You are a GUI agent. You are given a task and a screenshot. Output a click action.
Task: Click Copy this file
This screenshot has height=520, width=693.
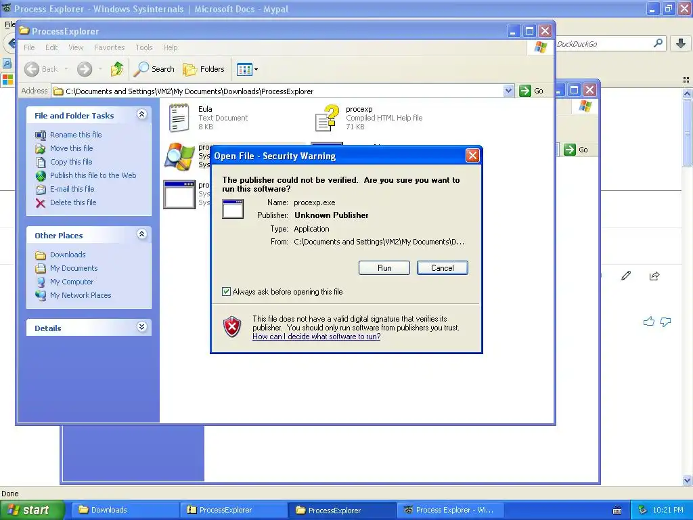[x=70, y=162]
